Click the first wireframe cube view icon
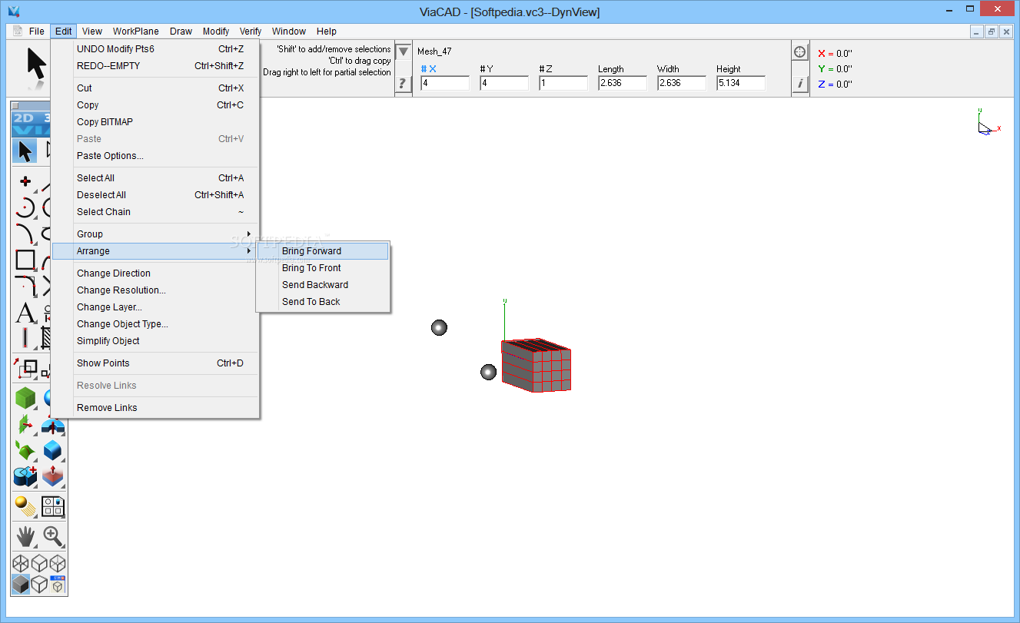 coord(21,564)
